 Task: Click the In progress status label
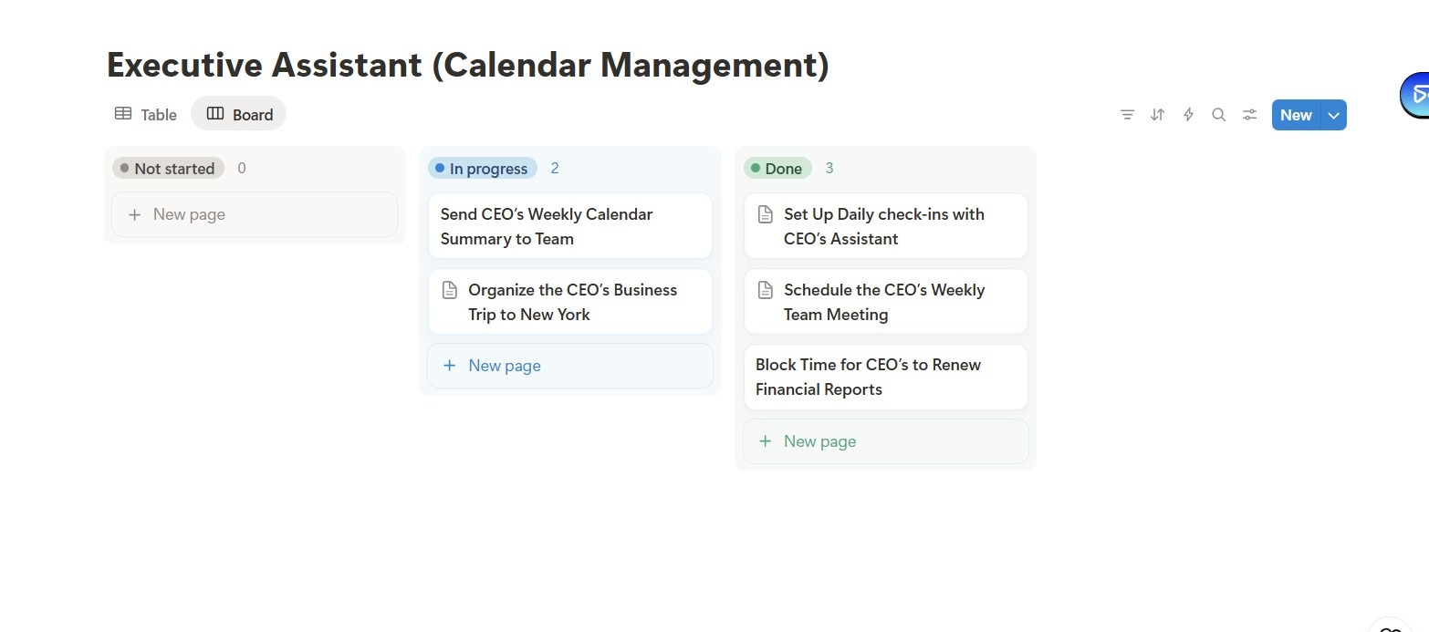coord(483,169)
